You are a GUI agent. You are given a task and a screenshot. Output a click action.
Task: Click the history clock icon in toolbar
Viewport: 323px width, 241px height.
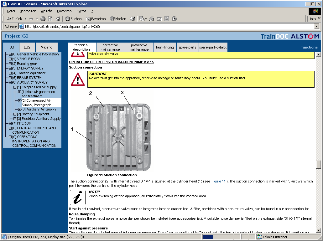point(133,19)
